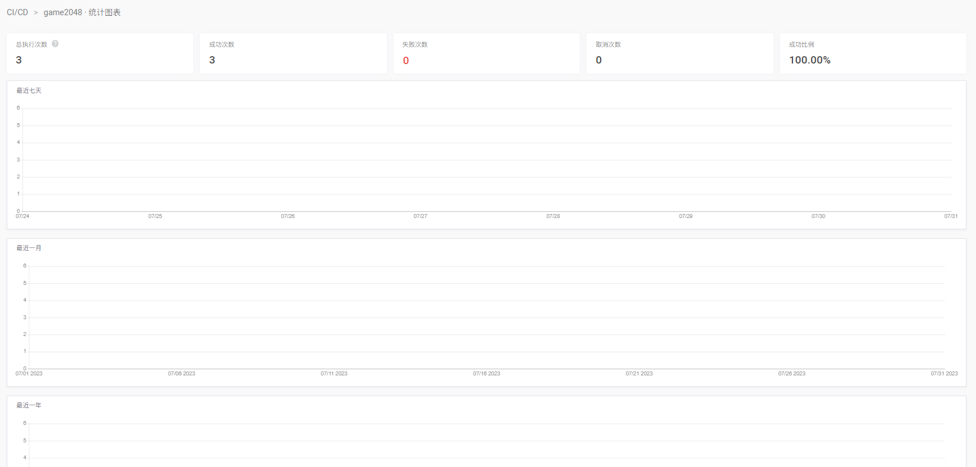Click the 07/29 label on the seven-day chart
Screen dimensions: 976x467
(x=686, y=216)
